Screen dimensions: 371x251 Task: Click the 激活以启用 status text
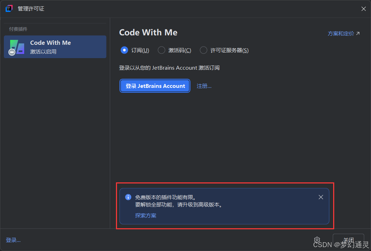click(43, 51)
